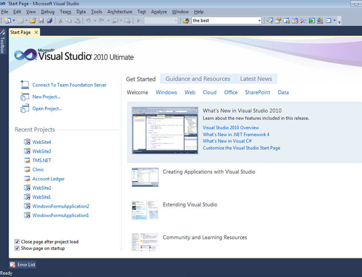The width and height of the screenshot is (362, 277).
Task: Click the Redo arrow icon
Action: tap(101, 20)
